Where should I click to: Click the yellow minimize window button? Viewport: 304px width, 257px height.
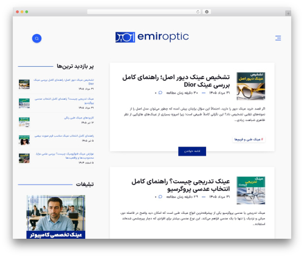(22, 12)
